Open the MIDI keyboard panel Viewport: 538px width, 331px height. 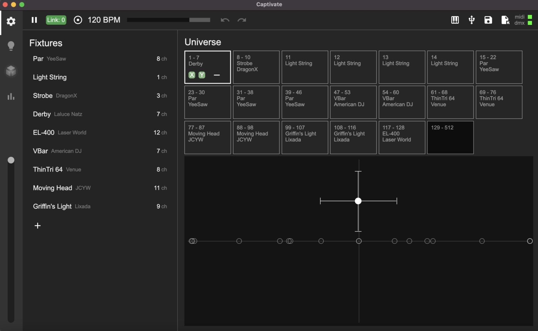454,20
